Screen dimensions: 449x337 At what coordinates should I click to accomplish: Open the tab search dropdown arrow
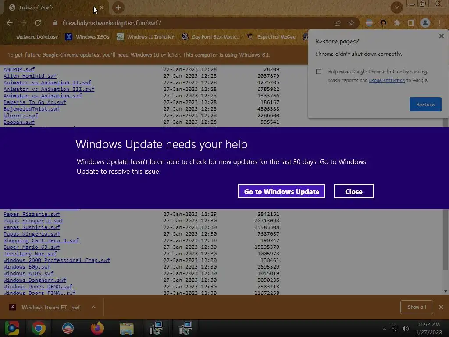coord(397,8)
